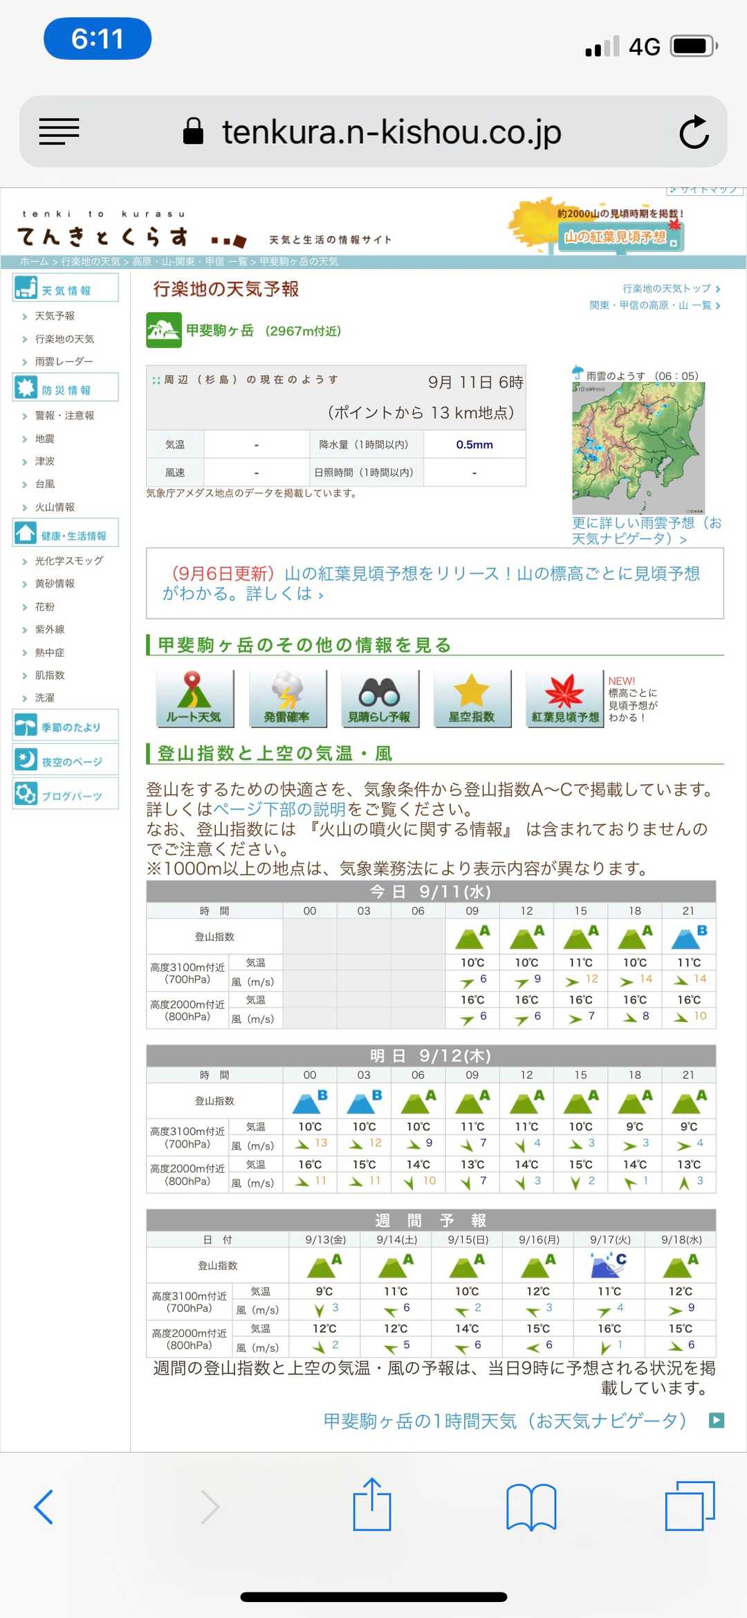Open the 発雷確率 lightning probability icon

tap(287, 698)
